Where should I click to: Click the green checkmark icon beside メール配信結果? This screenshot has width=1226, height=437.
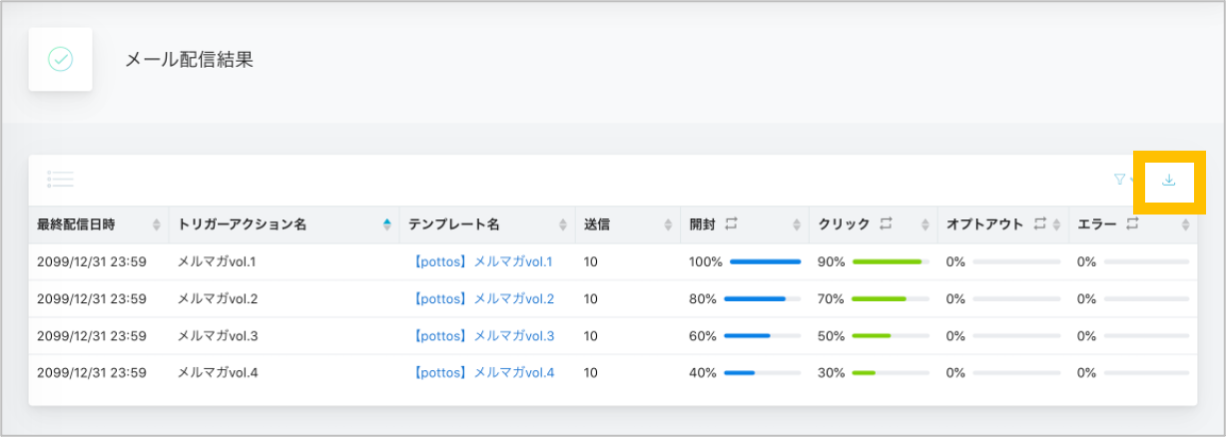61,60
